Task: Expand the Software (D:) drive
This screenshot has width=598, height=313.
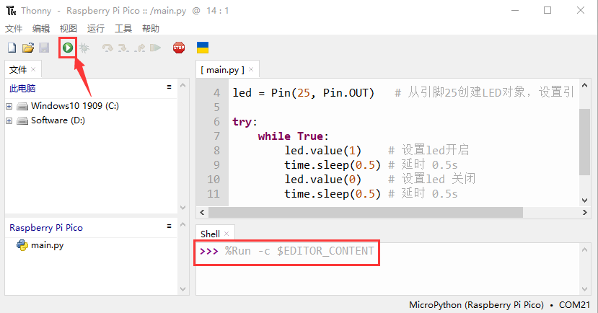Action: click(x=9, y=121)
